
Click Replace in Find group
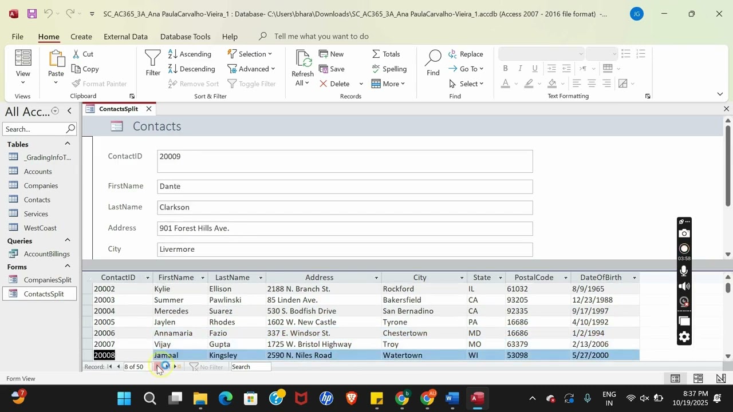[x=466, y=54]
